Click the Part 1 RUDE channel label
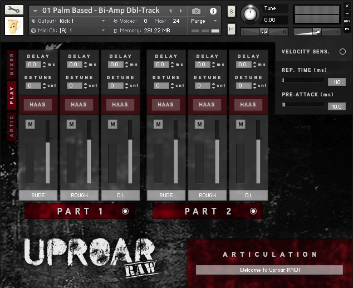 tap(38, 195)
